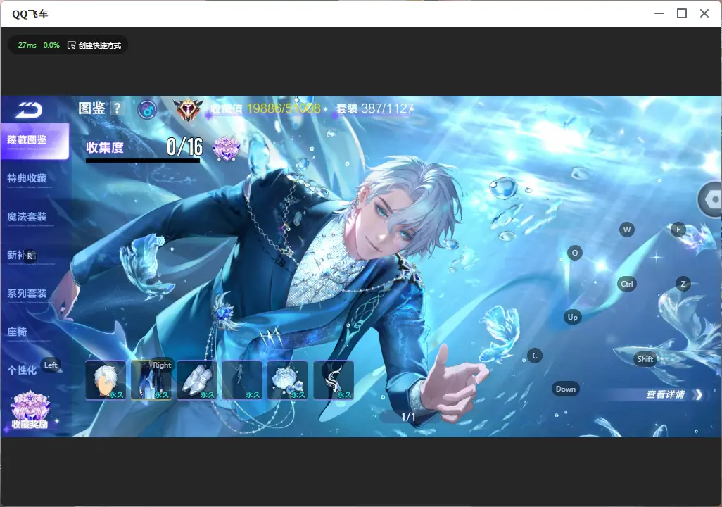722x507 pixels.
Task: Click the Up key overlay button
Action: point(572,317)
